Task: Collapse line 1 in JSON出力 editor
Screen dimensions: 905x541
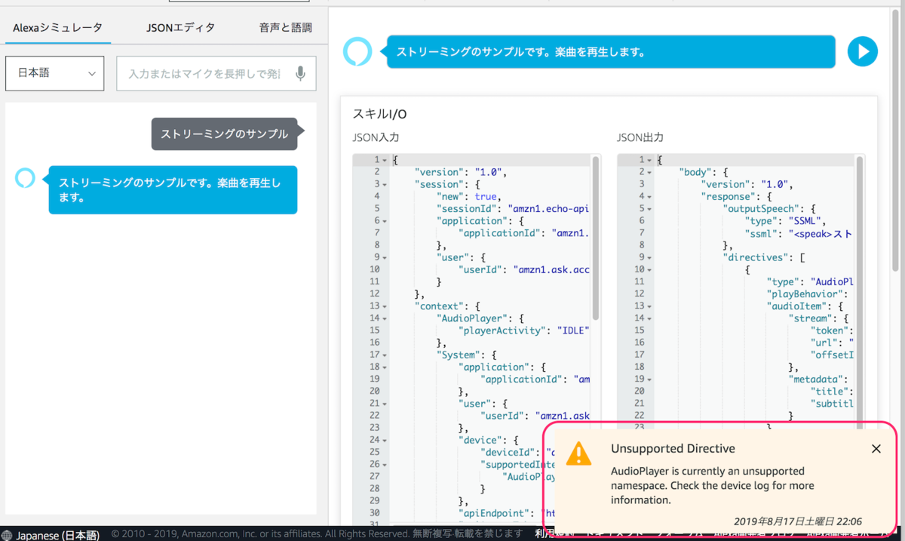Action: point(649,160)
